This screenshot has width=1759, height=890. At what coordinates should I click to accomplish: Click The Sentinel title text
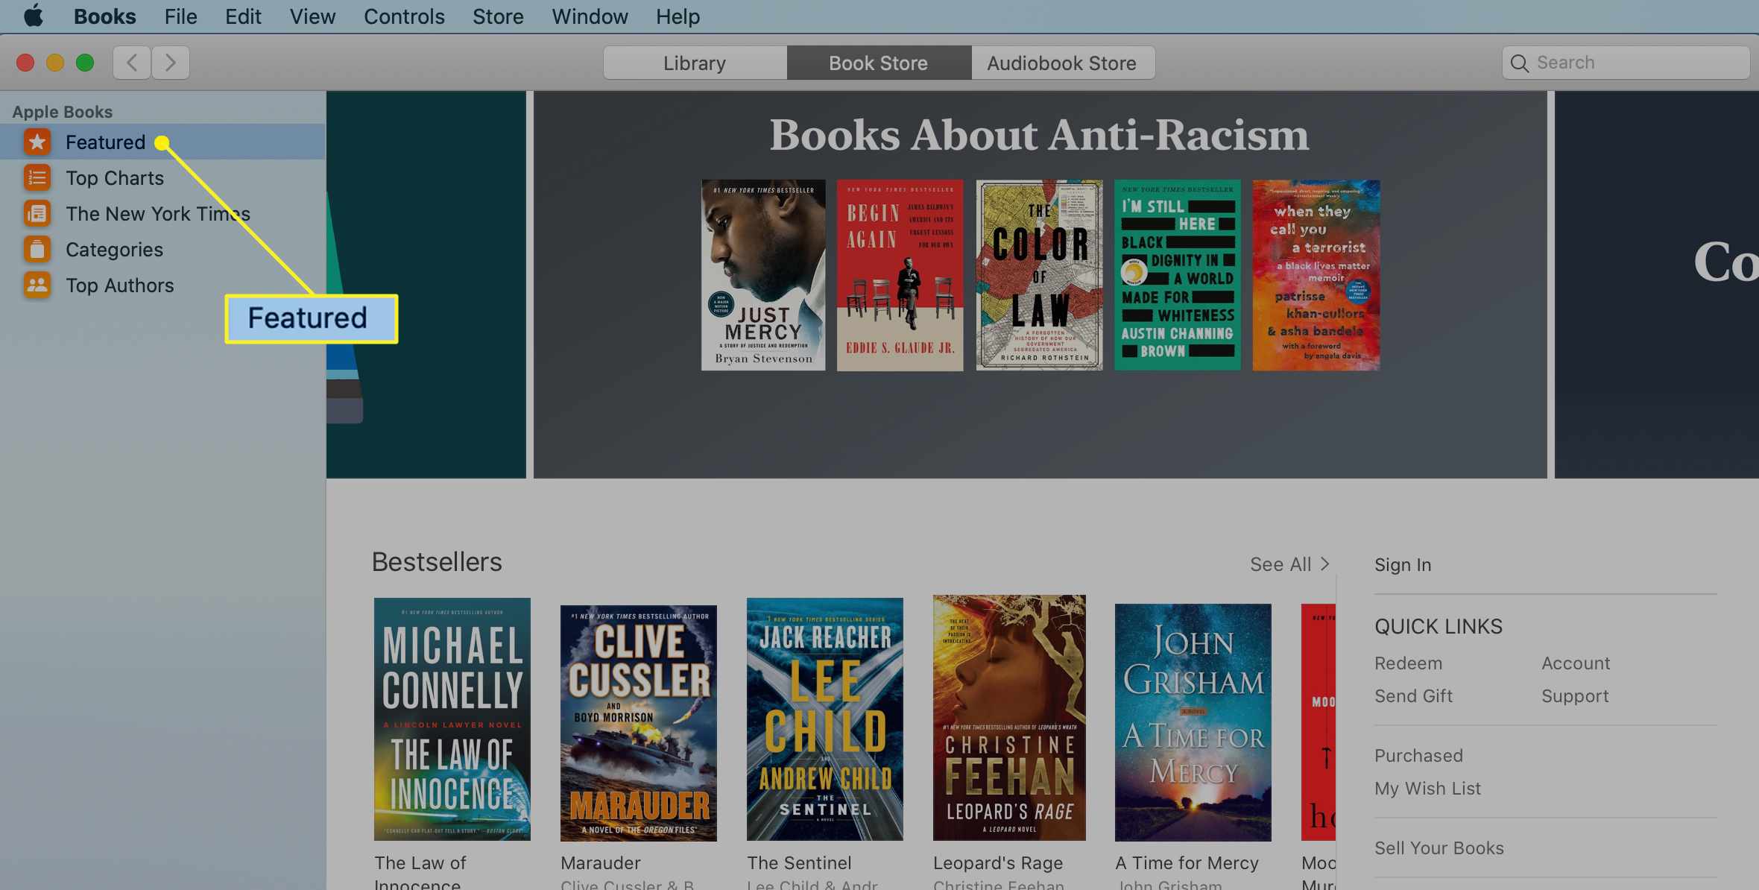click(x=799, y=862)
